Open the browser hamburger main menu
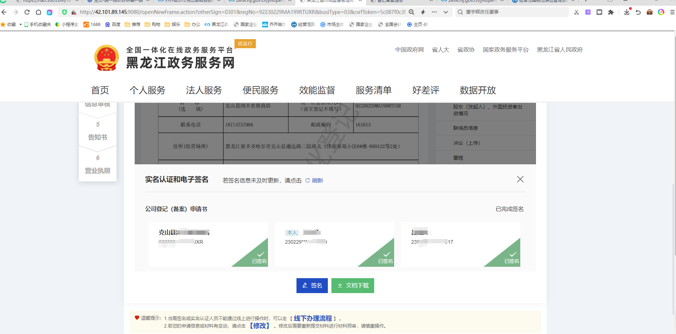The image size is (676, 334). tap(672, 12)
